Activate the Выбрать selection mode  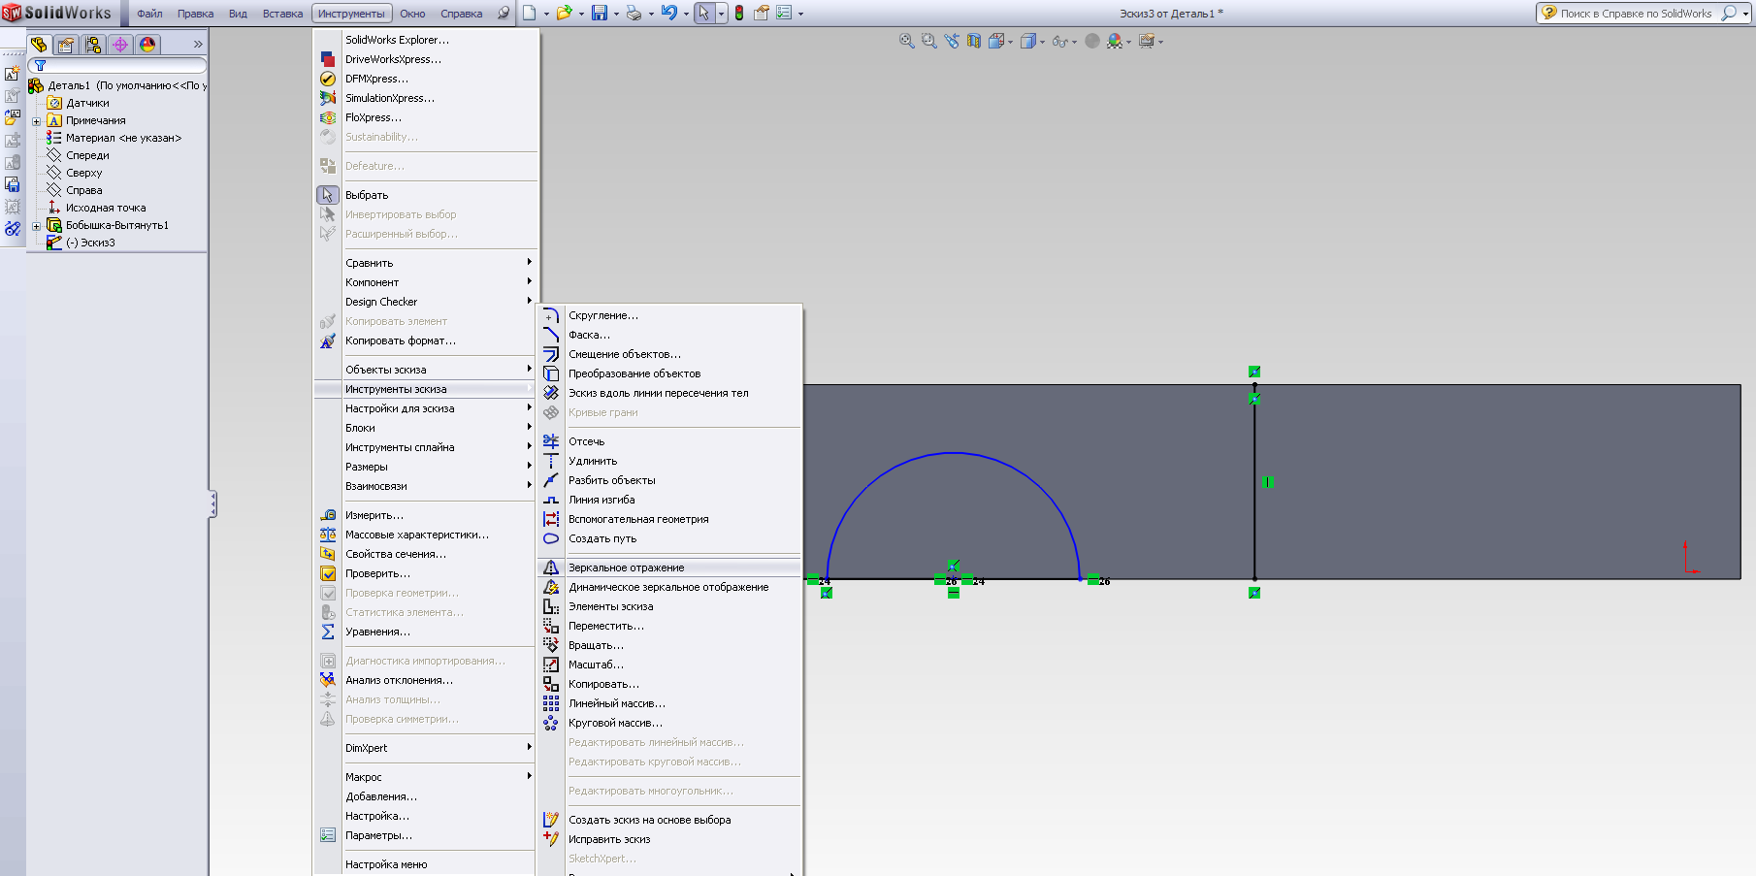[x=366, y=195]
